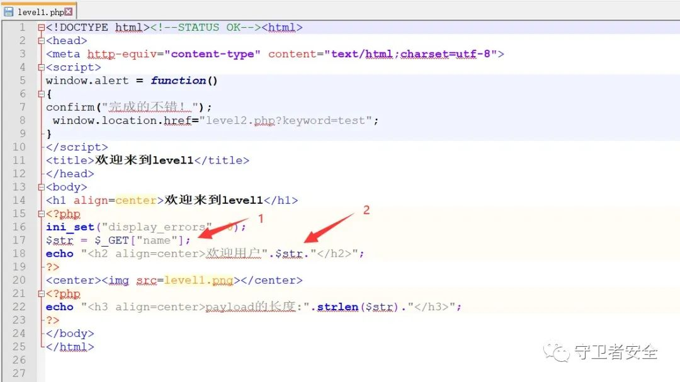680x382 pixels.
Task: Click the strlen function call on line 22
Action: point(337,307)
